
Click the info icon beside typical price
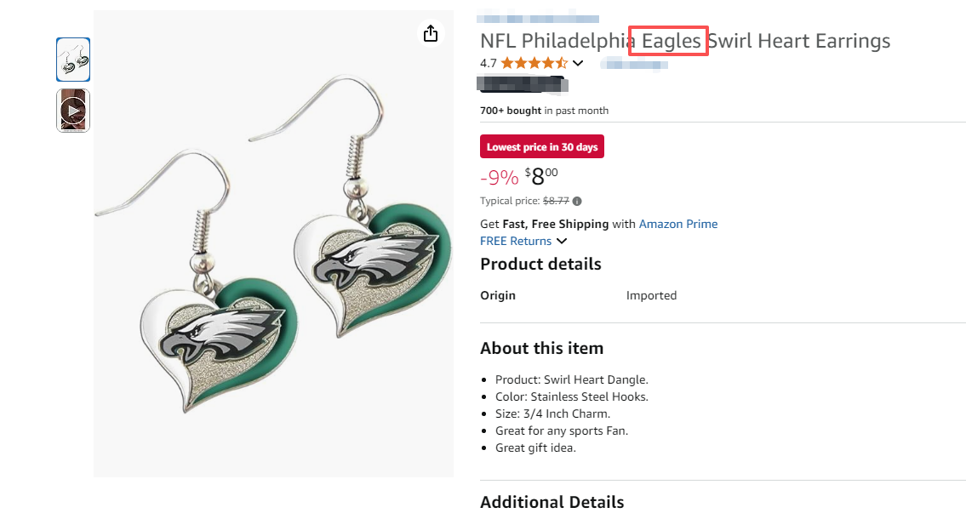[577, 201]
